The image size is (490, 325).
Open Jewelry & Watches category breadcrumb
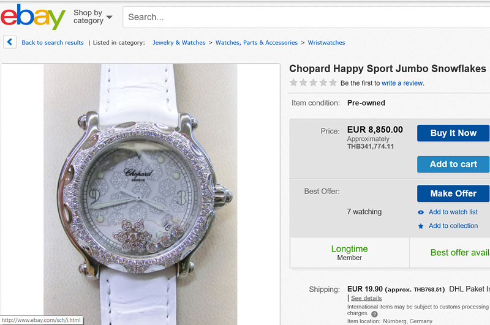coord(179,43)
